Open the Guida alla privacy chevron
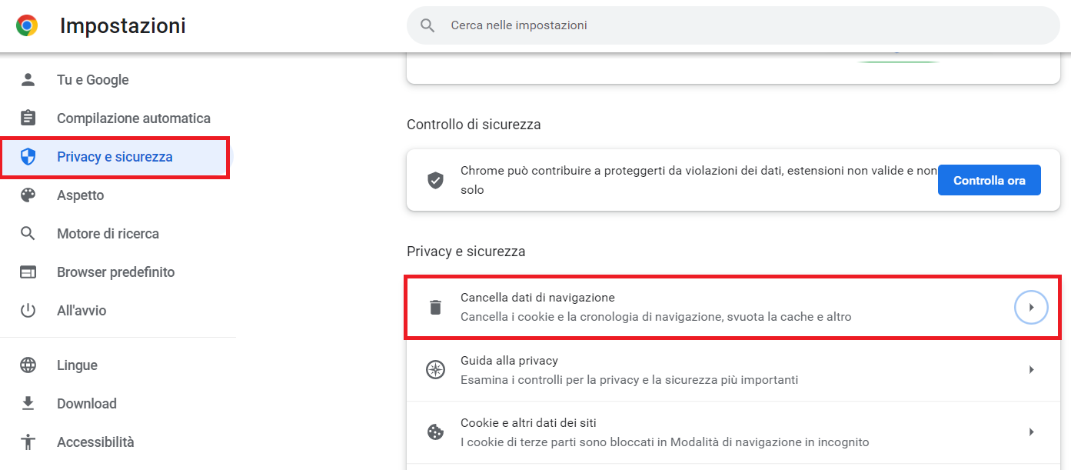1071x470 pixels. 1031,369
